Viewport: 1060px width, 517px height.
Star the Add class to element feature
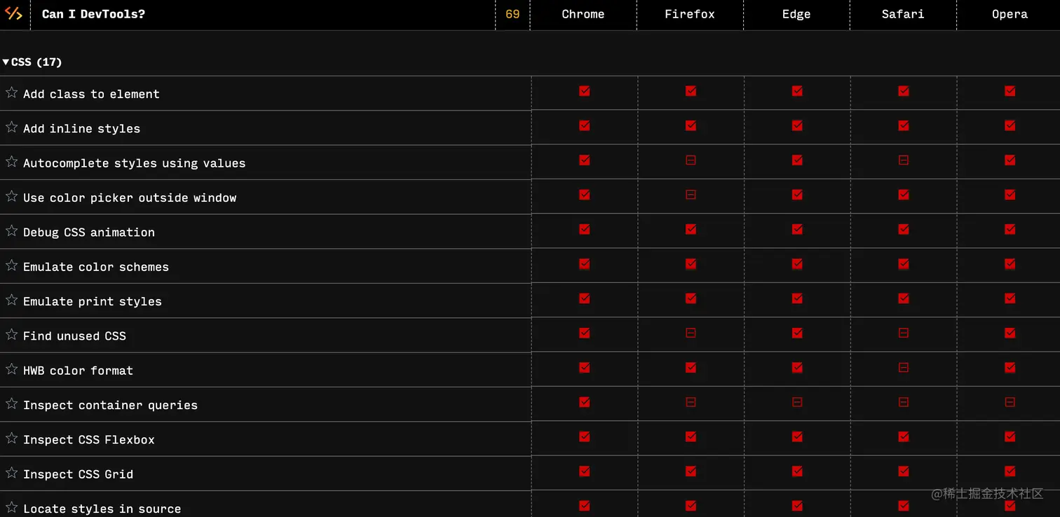click(x=11, y=92)
